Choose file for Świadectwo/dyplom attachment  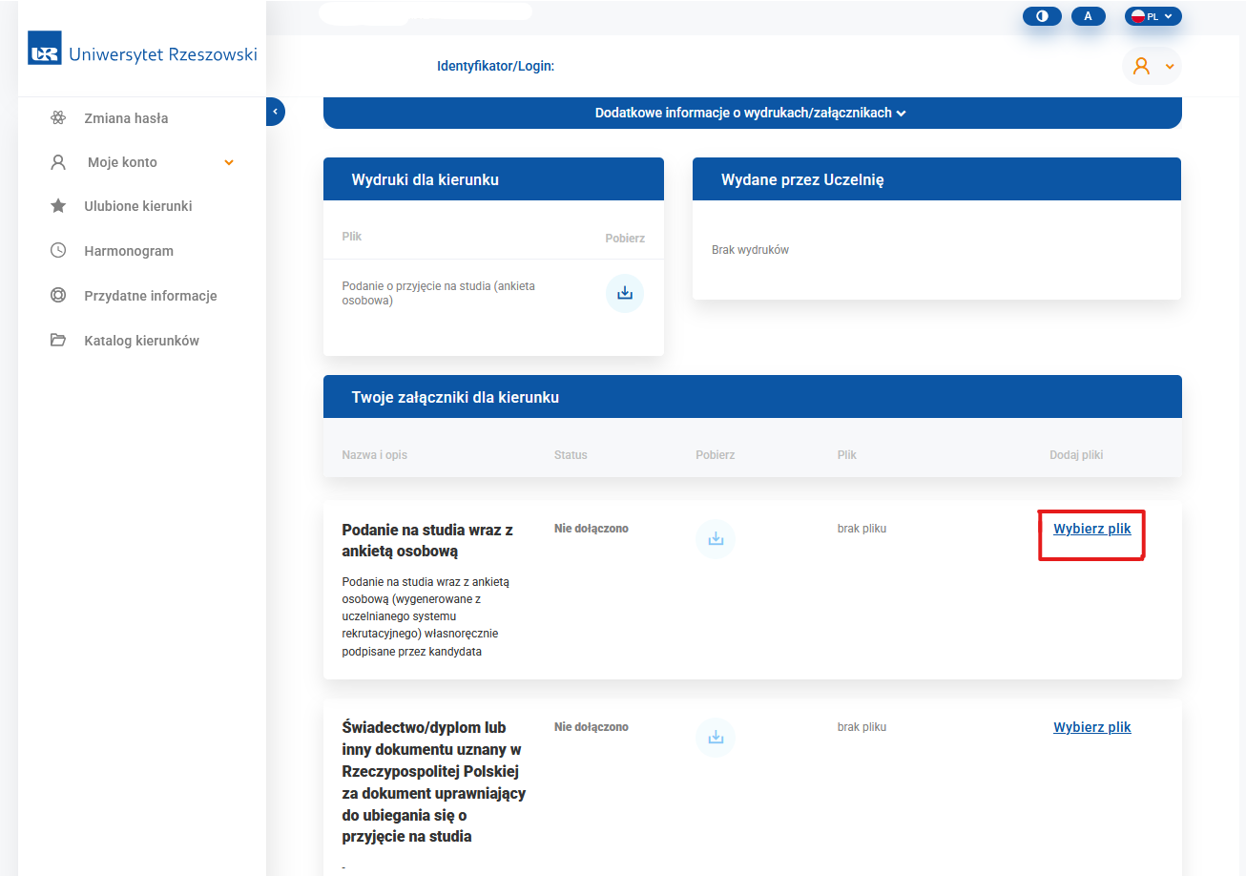[1091, 727]
